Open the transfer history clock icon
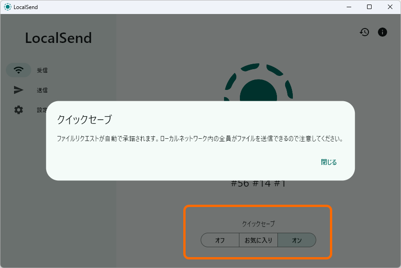The width and height of the screenshot is (401, 268). 364,32
